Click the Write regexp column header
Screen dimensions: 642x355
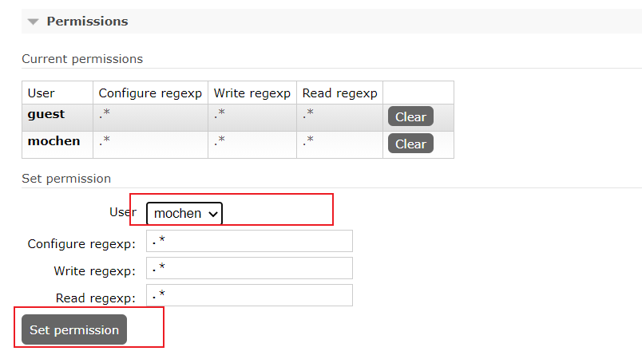pyautogui.click(x=252, y=93)
